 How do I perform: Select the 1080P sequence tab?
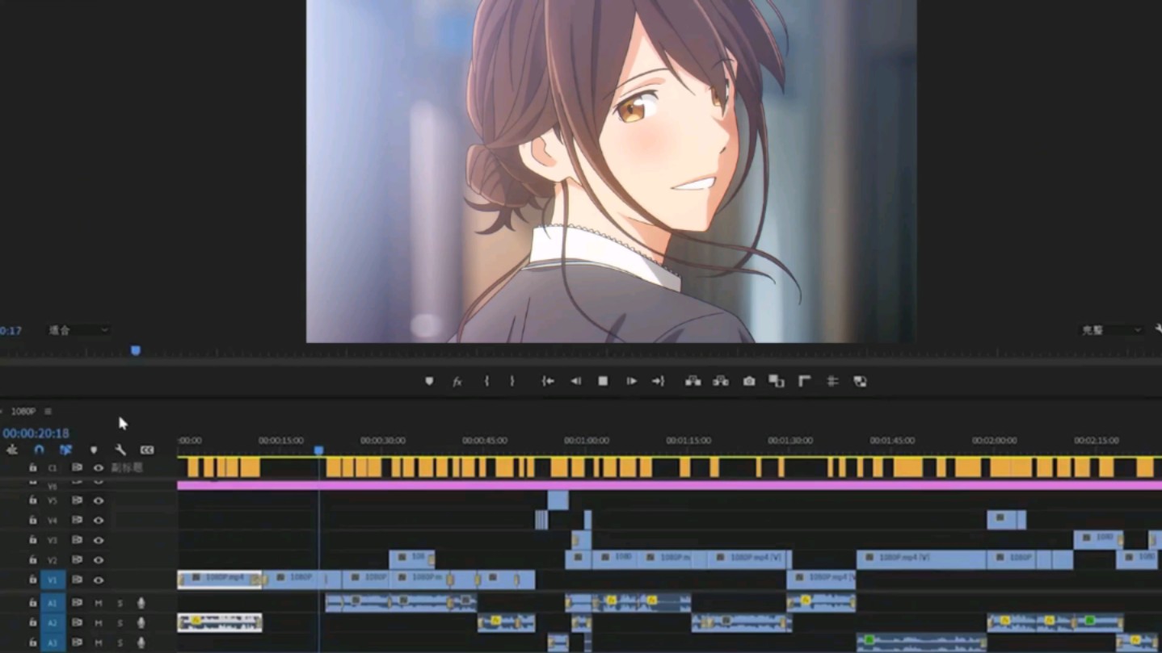pyautogui.click(x=23, y=412)
